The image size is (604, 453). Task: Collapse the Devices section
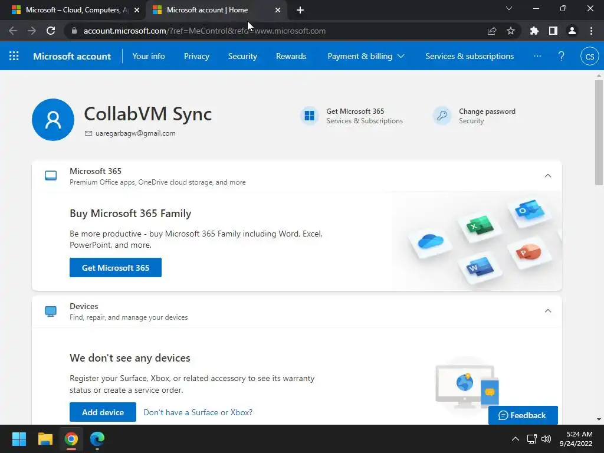(x=548, y=311)
